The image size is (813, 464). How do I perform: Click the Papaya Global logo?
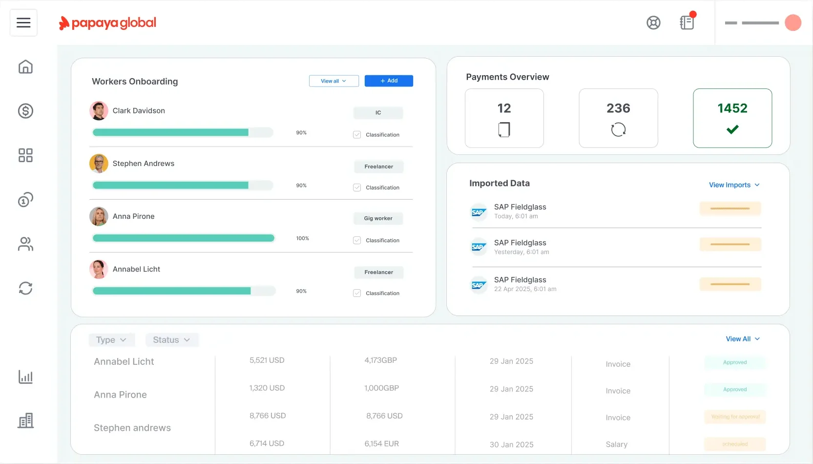click(107, 23)
